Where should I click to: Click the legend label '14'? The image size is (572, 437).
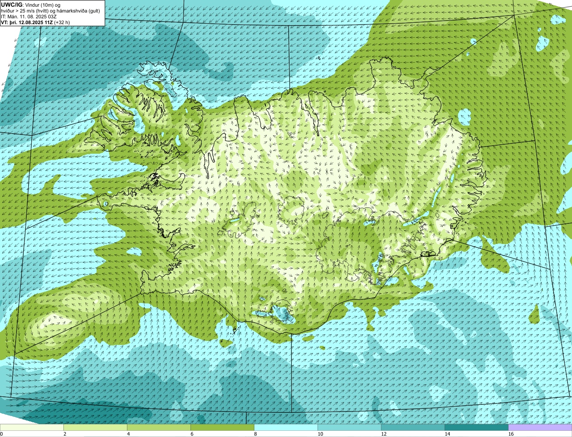pyautogui.click(x=447, y=434)
